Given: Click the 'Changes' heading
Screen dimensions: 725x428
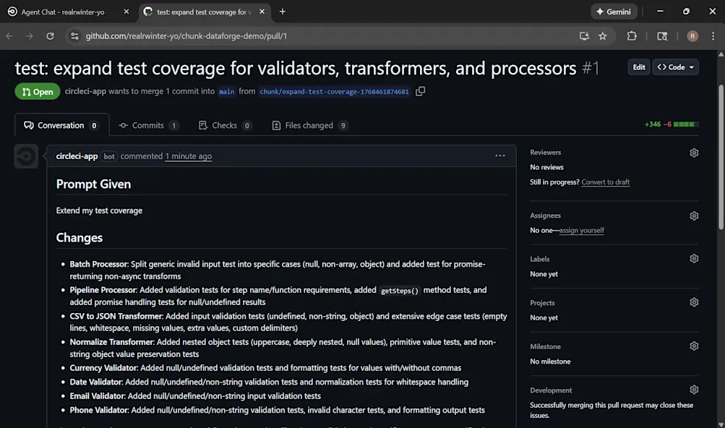Looking at the screenshot, I should tap(79, 237).
